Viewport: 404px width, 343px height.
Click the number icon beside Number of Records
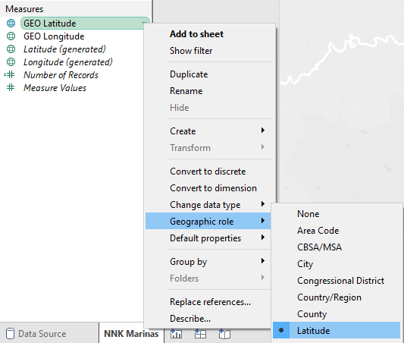(x=10, y=75)
